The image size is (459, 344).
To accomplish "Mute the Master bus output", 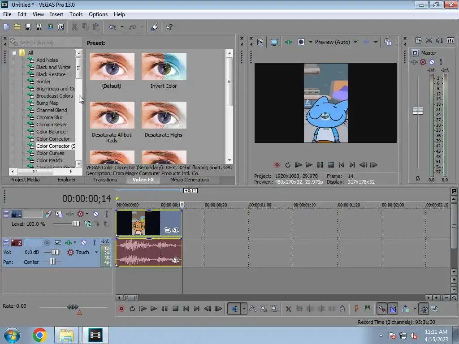I will (432, 62).
